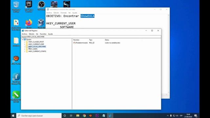Expand the HKEY_CURRENT_USER node
The height and width of the screenshot is (118, 210).
click(25, 44)
